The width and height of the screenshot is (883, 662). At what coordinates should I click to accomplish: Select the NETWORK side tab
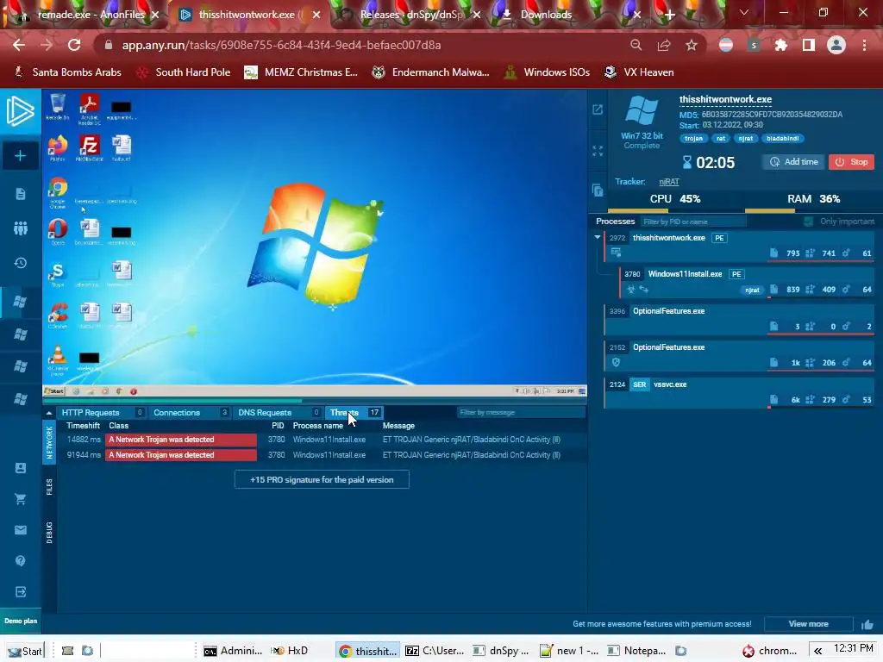[49, 442]
